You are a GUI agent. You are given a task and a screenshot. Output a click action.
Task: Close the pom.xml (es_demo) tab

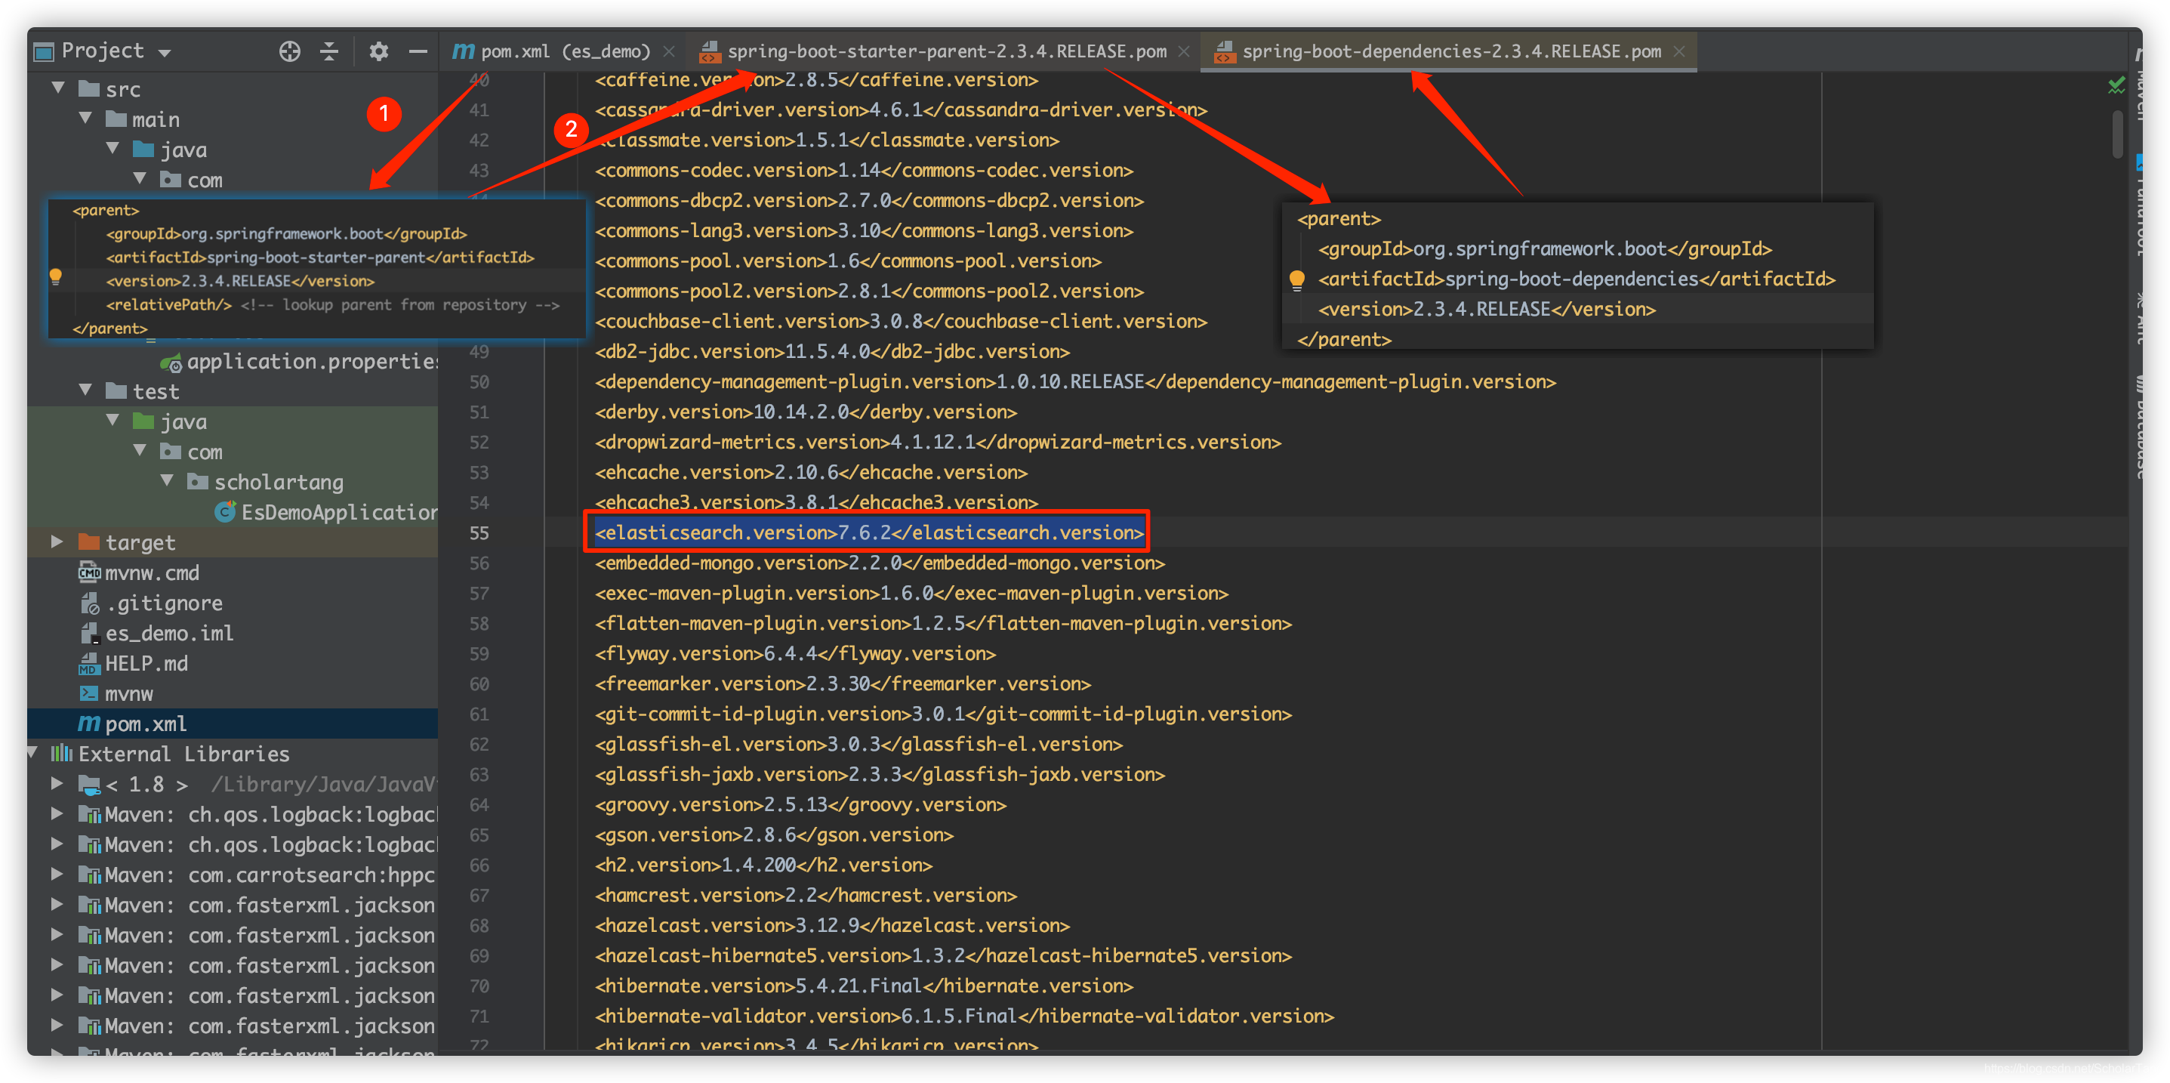[669, 51]
